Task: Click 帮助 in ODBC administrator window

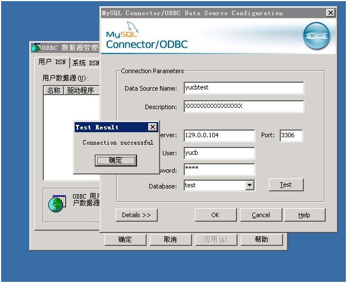Action: 262,240
